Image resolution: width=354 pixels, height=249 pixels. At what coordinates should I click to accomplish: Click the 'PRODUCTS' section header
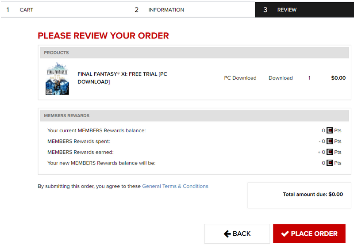(195, 53)
